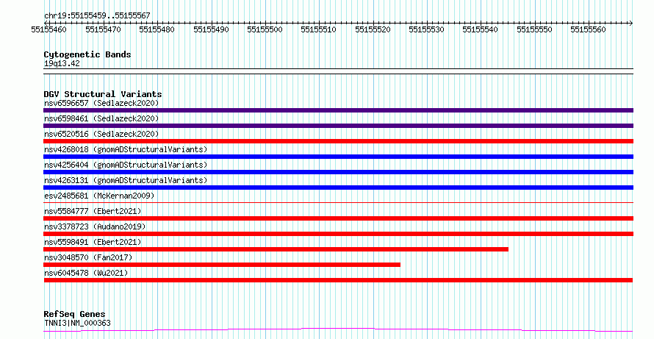
Task: Click the chr19:55155459..55155567 region label
Action: coord(97,16)
